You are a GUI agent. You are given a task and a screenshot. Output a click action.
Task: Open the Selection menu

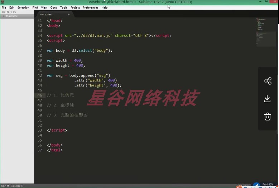[x=23, y=8]
